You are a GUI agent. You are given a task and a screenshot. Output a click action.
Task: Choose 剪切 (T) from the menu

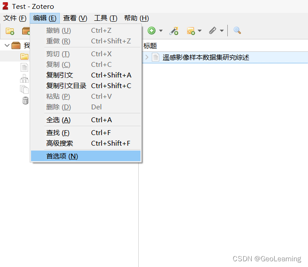(x=86, y=54)
